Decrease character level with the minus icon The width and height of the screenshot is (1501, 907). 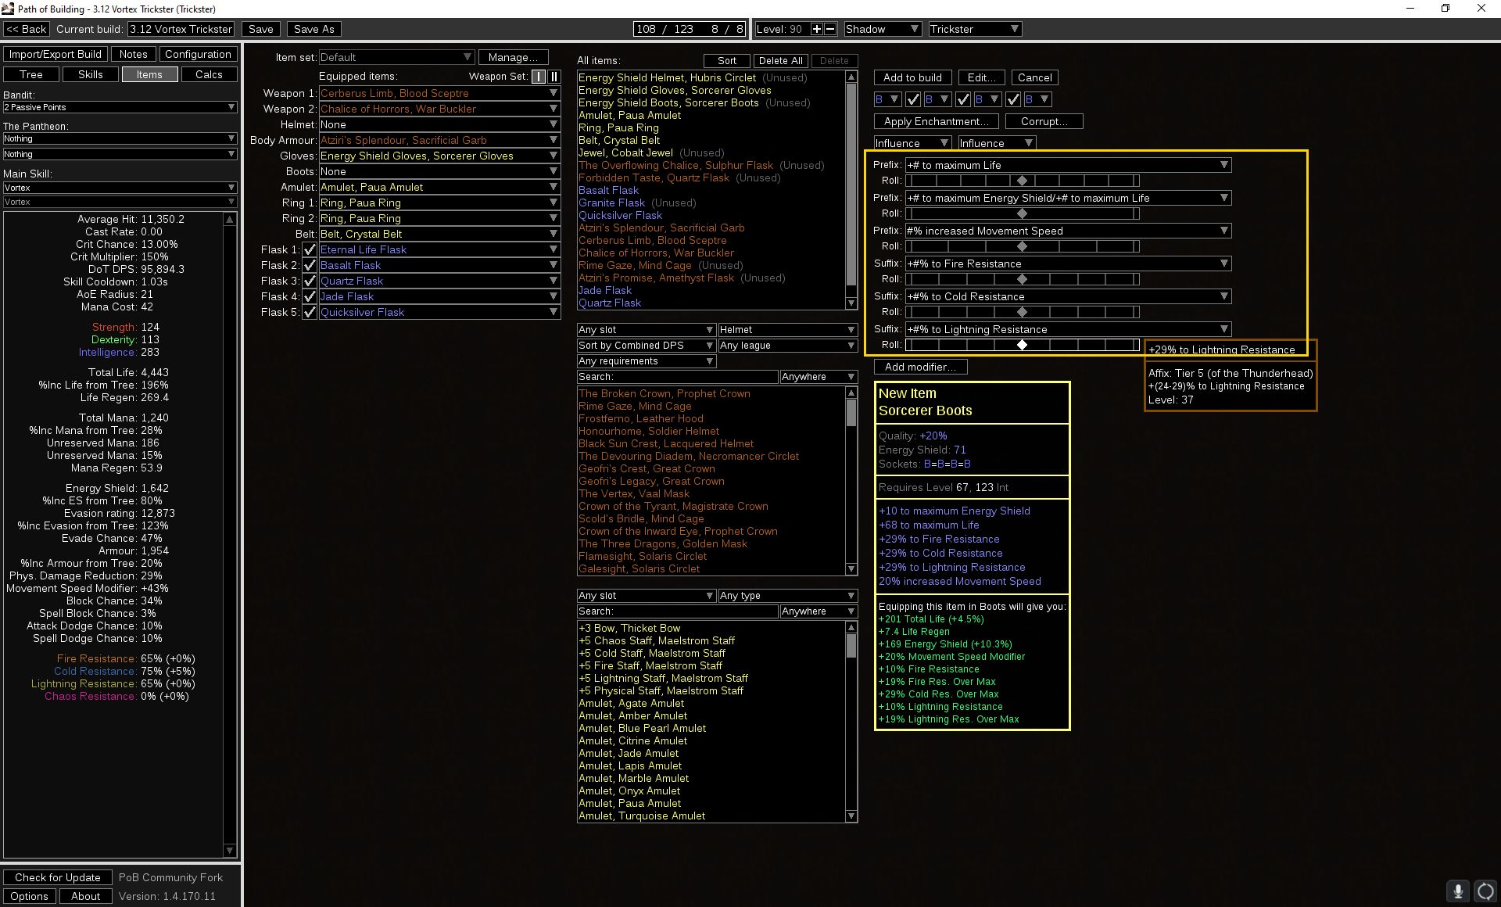click(x=830, y=29)
